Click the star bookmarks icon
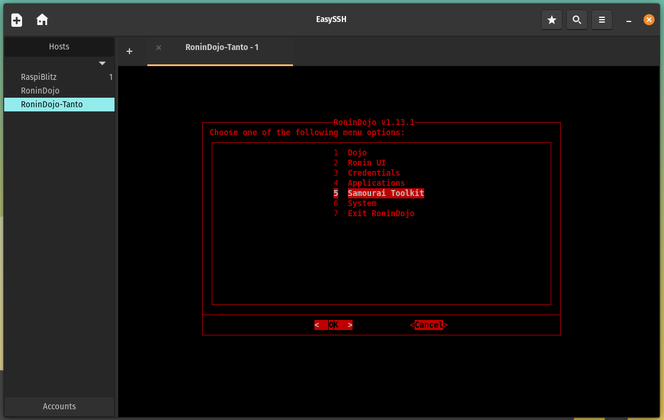This screenshot has height=420, width=664. coord(552,20)
